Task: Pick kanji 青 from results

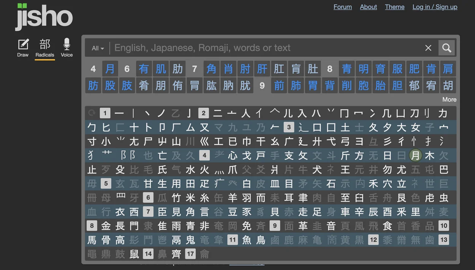Action: click(x=347, y=69)
